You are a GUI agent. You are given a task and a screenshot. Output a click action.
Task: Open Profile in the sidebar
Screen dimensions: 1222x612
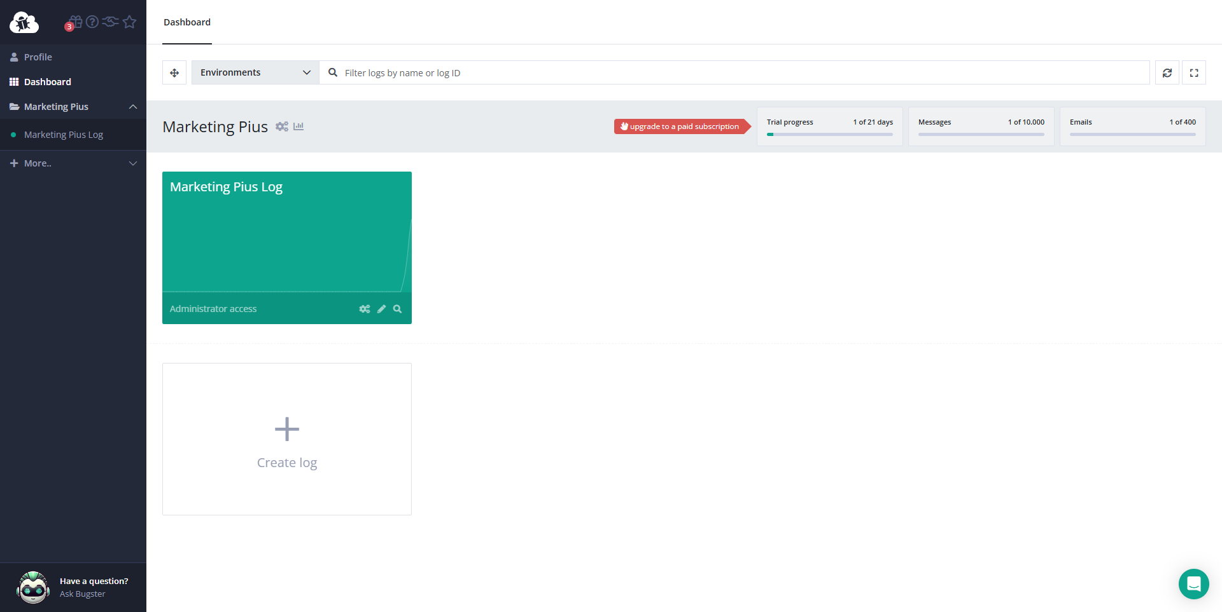coord(38,57)
